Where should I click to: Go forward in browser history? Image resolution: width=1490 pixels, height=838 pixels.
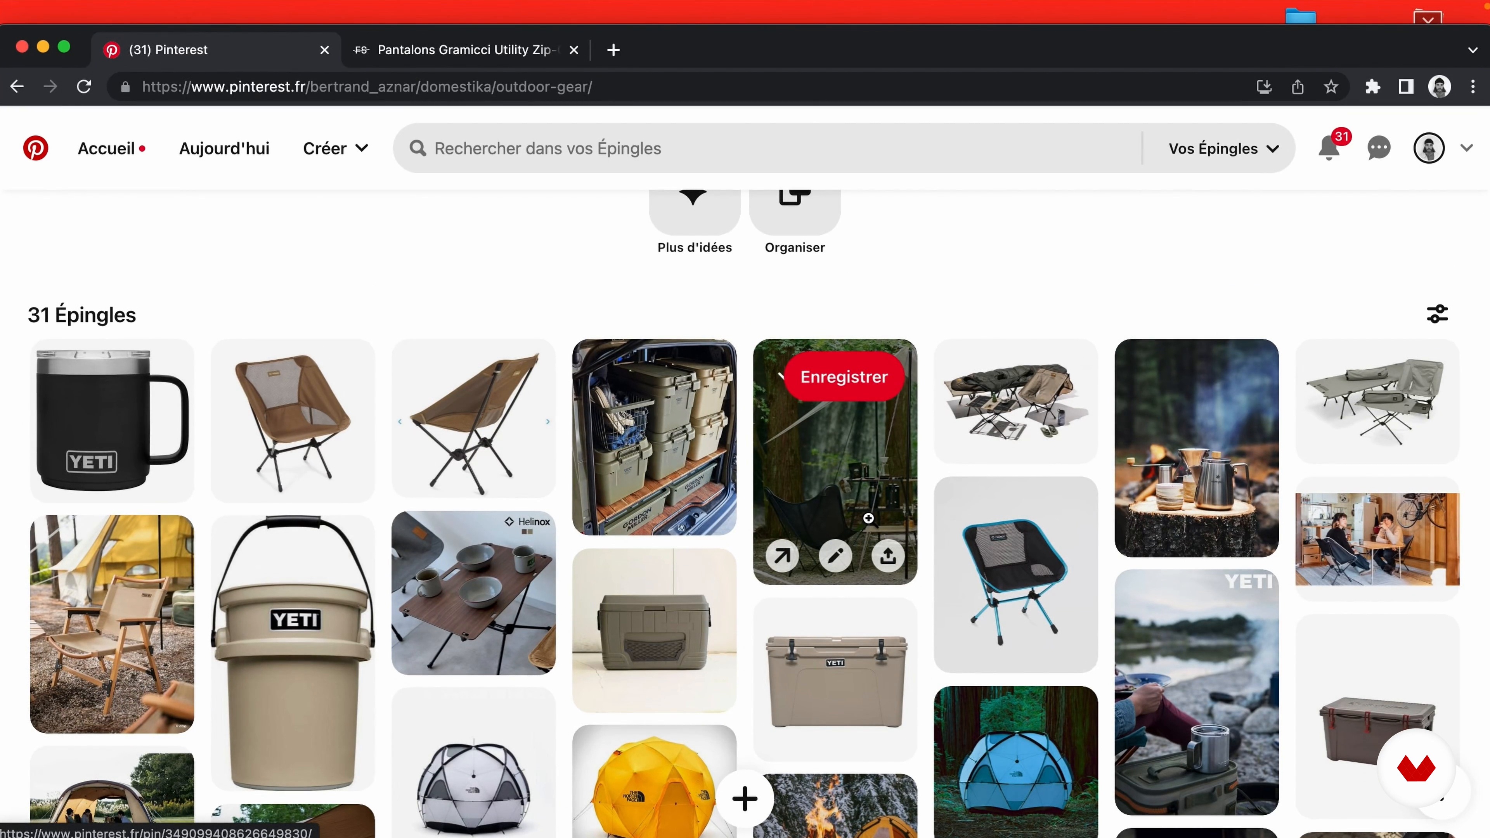click(50, 87)
